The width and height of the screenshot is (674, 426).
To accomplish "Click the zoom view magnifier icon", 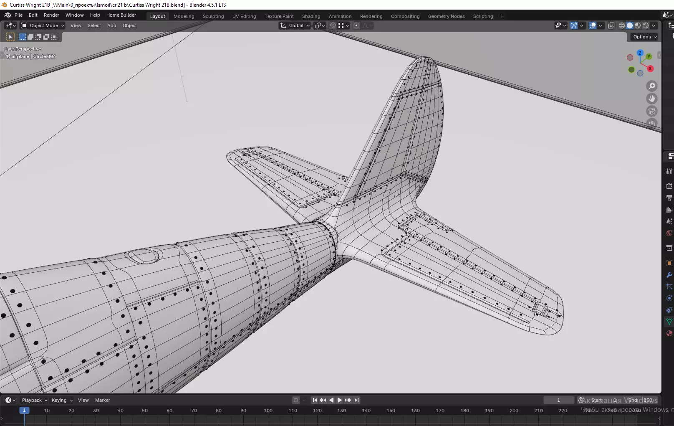I will (x=651, y=86).
